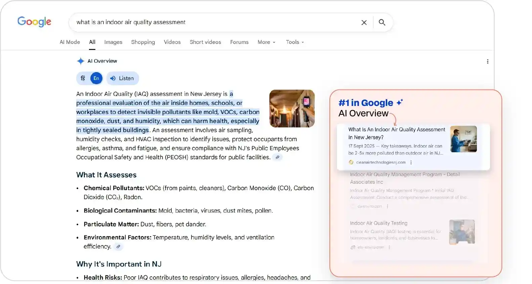This screenshot has width=532, height=284.
Task: Click the Google logo
Action: [x=34, y=22]
